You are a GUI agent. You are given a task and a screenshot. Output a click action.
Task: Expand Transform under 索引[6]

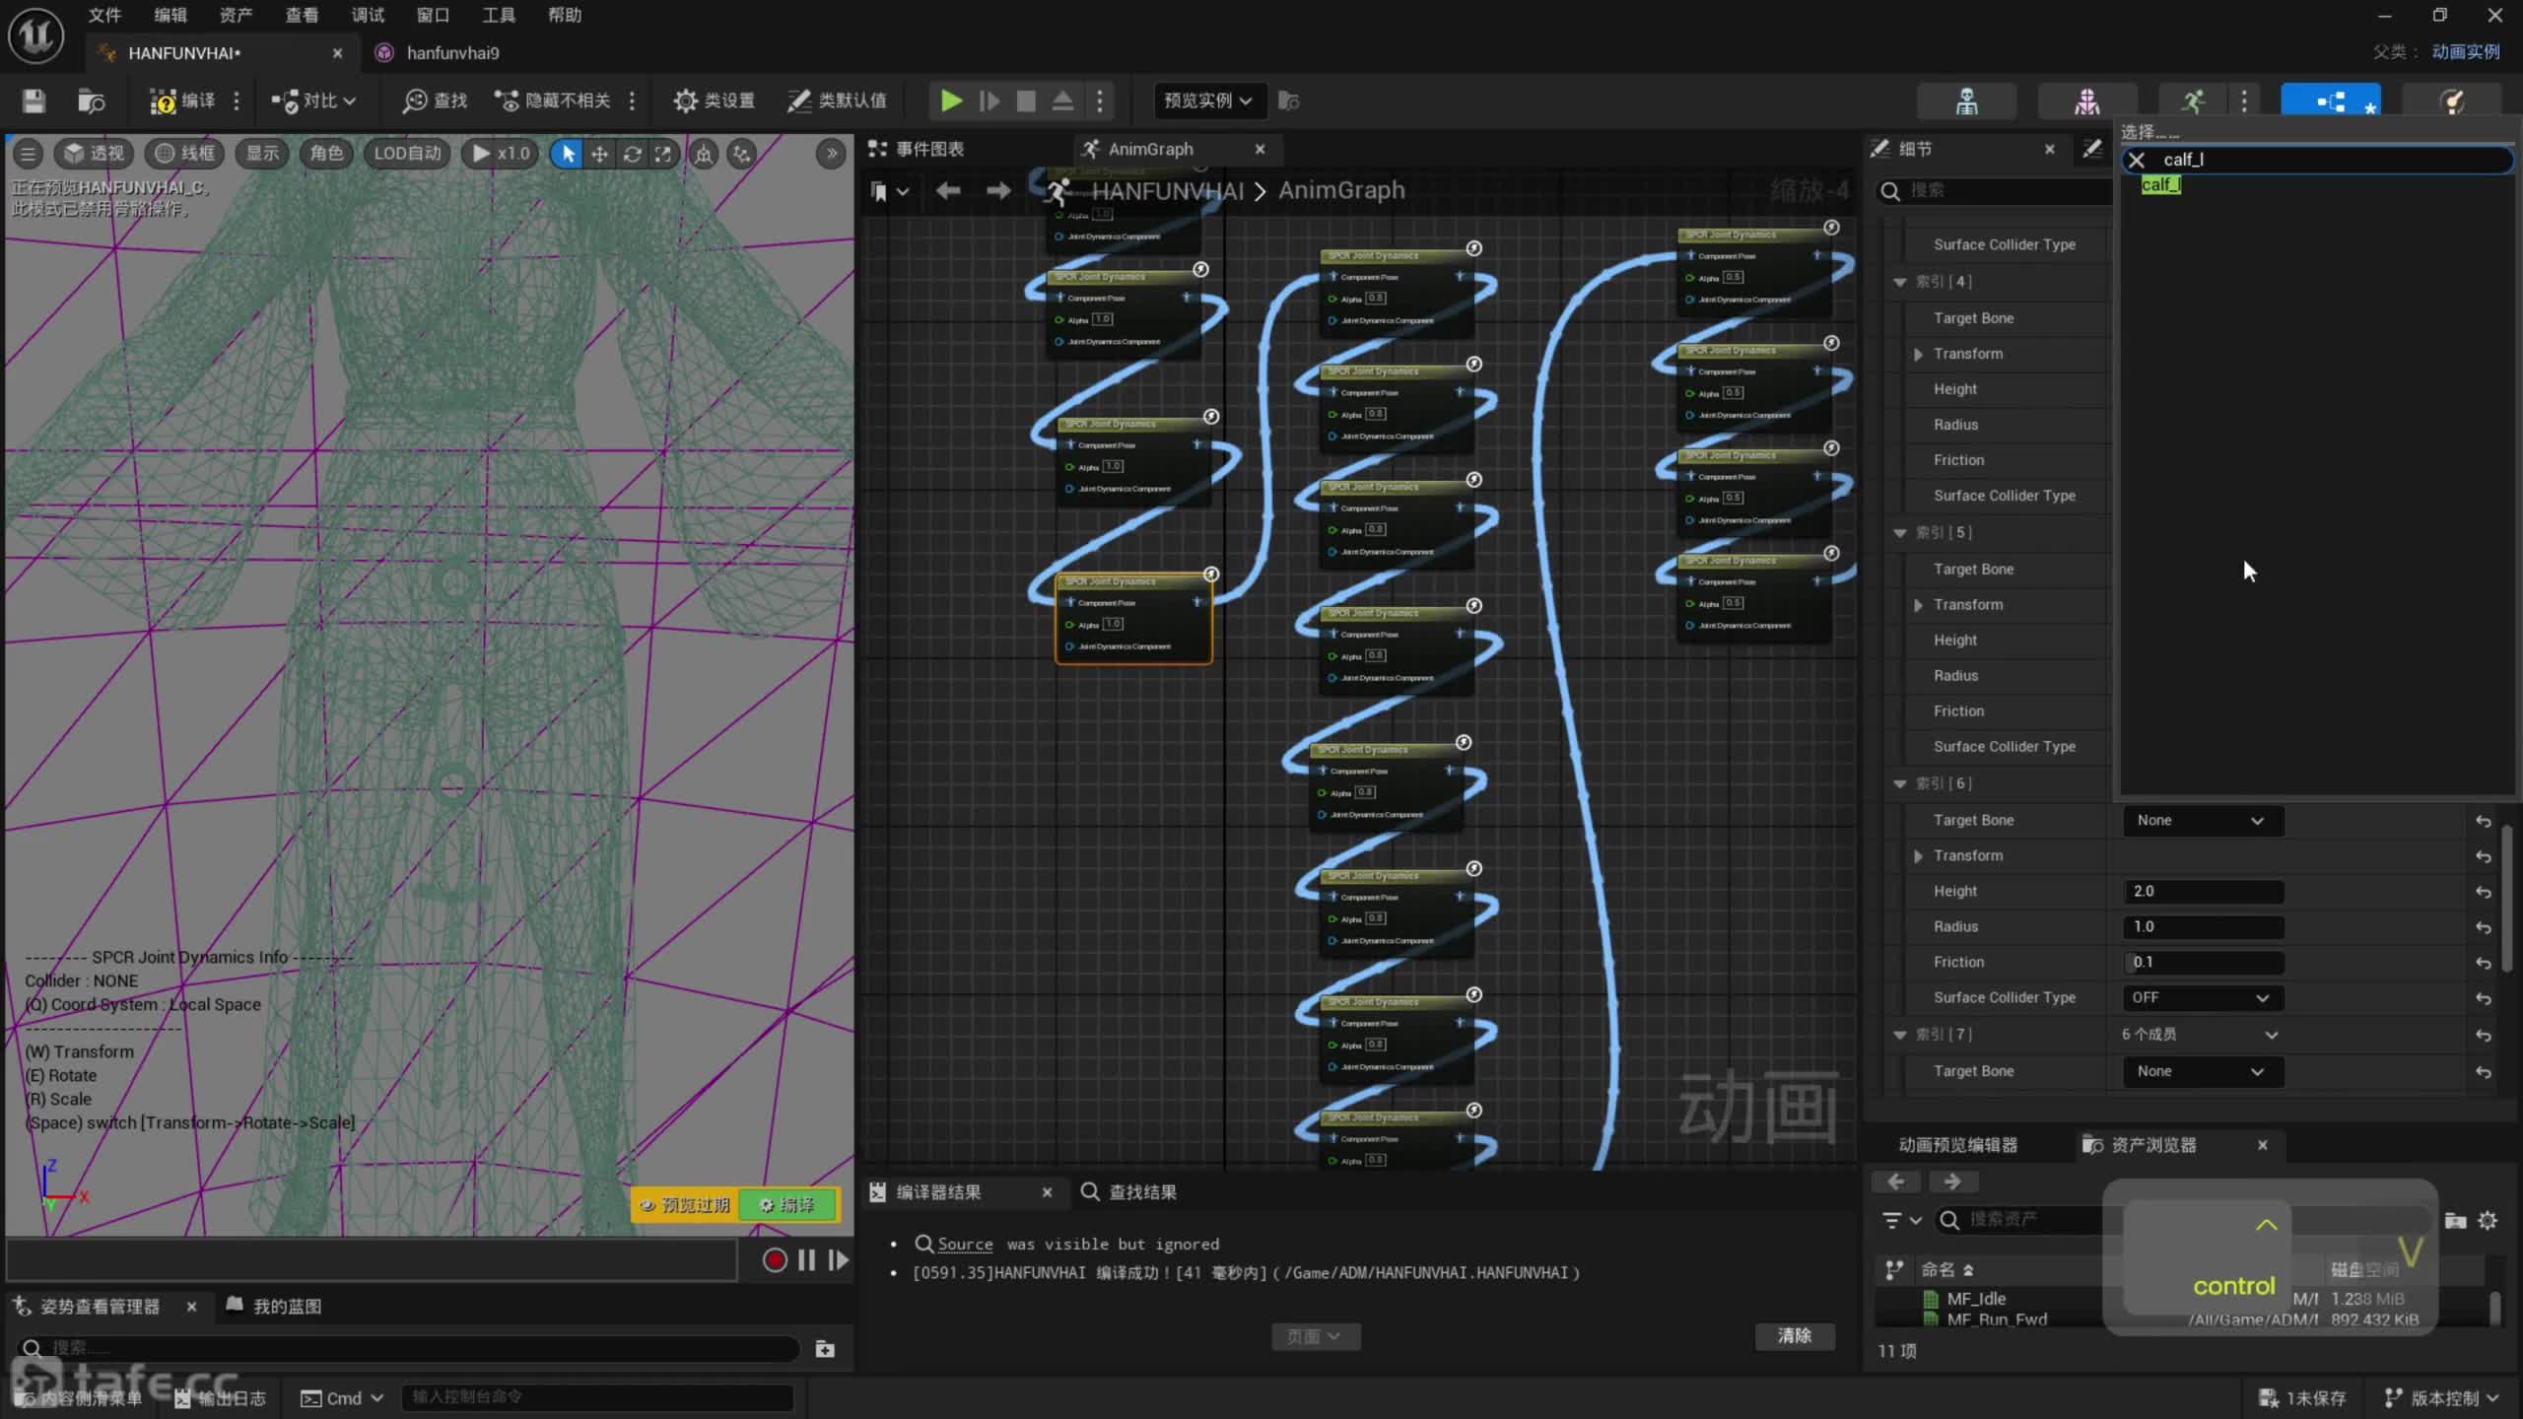coord(1918,856)
